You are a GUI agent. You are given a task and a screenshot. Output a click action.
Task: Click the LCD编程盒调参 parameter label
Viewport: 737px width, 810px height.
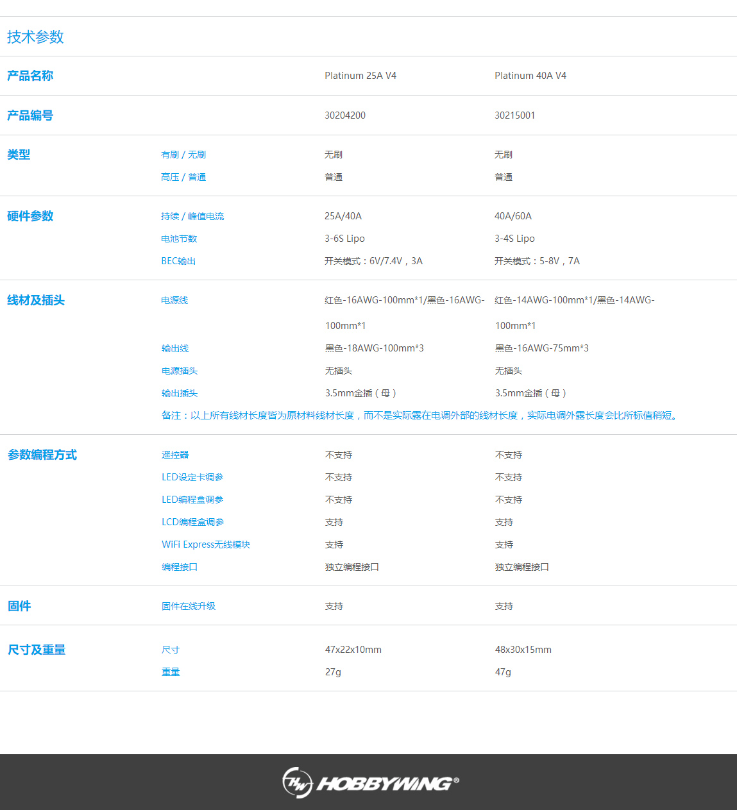pyautogui.click(x=193, y=522)
